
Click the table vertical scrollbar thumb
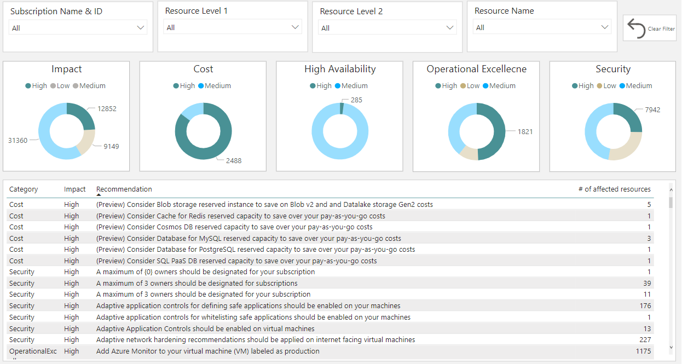click(671, 203)
